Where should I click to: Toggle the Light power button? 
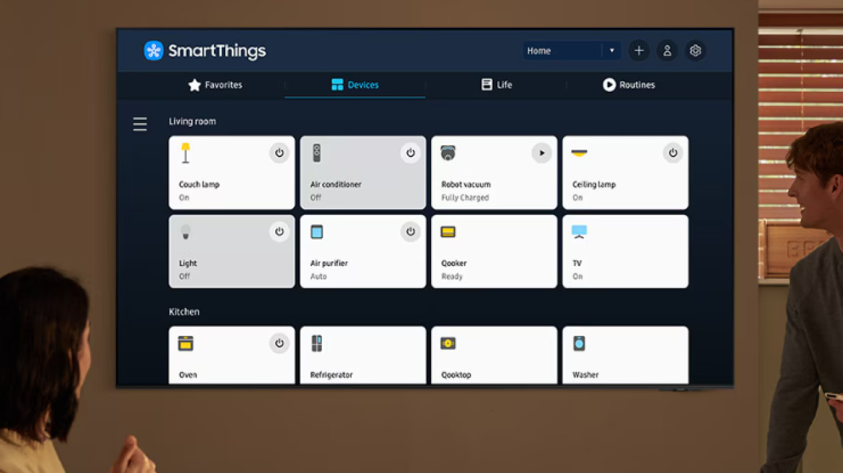point(279,232)
